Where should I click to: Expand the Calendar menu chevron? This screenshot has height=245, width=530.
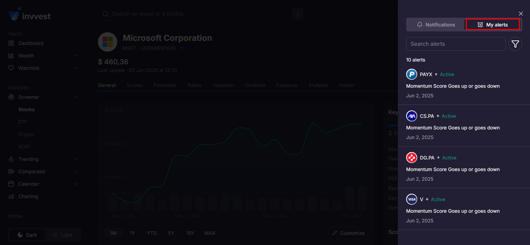pos(76,184)
